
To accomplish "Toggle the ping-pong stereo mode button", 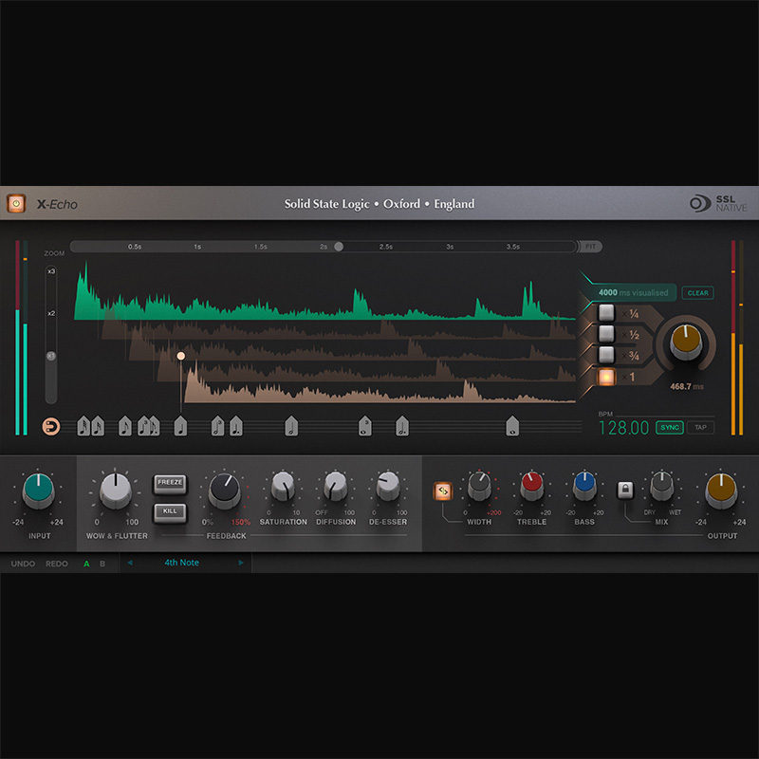I will point(443,491).
